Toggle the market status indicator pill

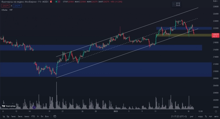click(x=57, y=2)
